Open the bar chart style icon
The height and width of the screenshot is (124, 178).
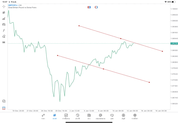[4, 19]
